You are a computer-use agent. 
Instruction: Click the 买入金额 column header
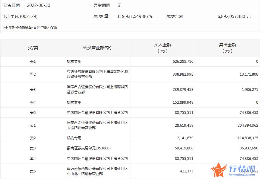pyautogui.click(x=162, y=48)
